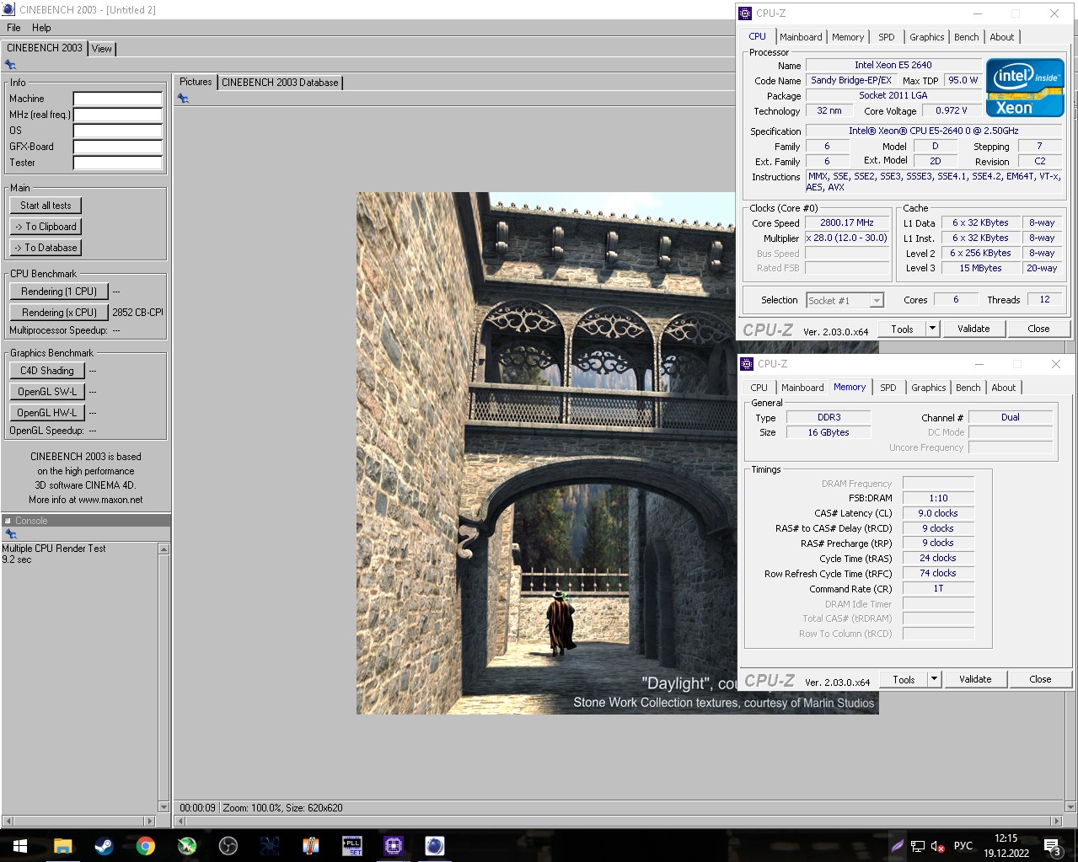Open the PLL SET taskbar app
Viewport: 1078px width, 862px height.
351,846
